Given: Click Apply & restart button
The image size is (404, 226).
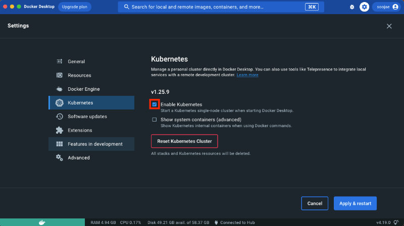Looking at the screenshot, I should (x=355, y=203).
